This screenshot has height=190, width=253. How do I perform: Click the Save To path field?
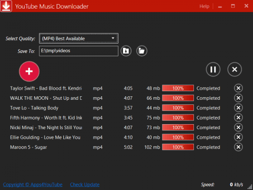click(78, 51)
